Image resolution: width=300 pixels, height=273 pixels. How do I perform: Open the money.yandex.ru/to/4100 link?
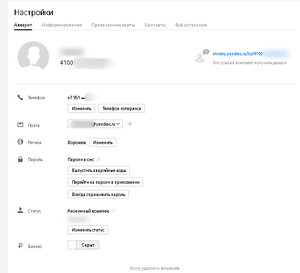[x=238, y=54]
